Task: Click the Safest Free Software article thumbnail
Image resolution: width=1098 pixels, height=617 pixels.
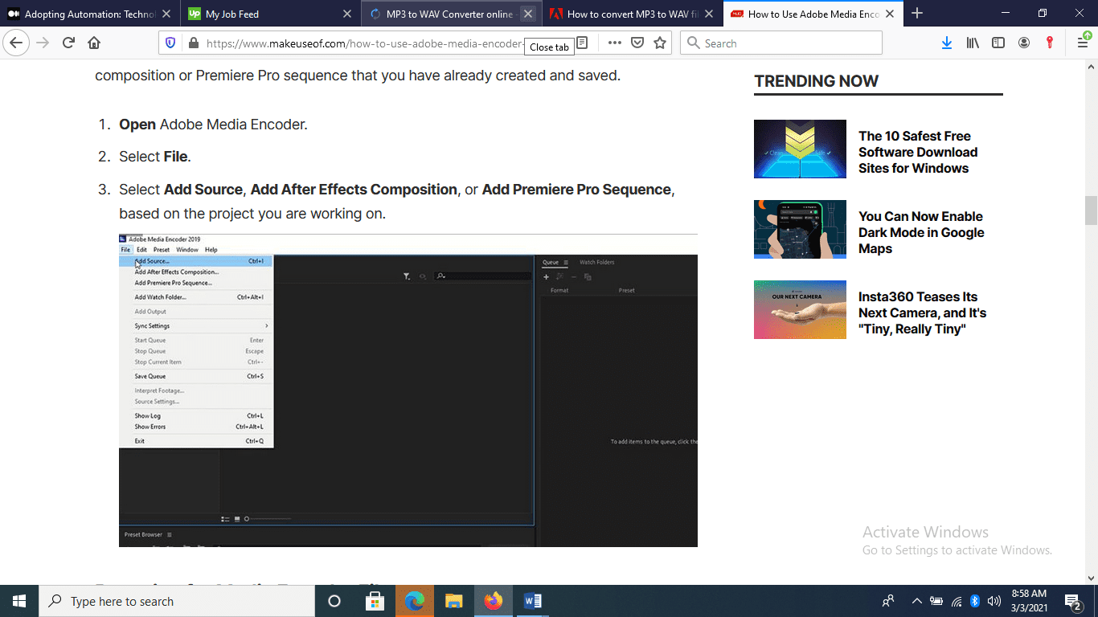Action: tap(800, 149)
